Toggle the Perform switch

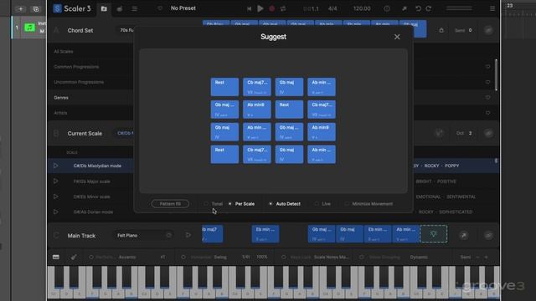(91, 257)
